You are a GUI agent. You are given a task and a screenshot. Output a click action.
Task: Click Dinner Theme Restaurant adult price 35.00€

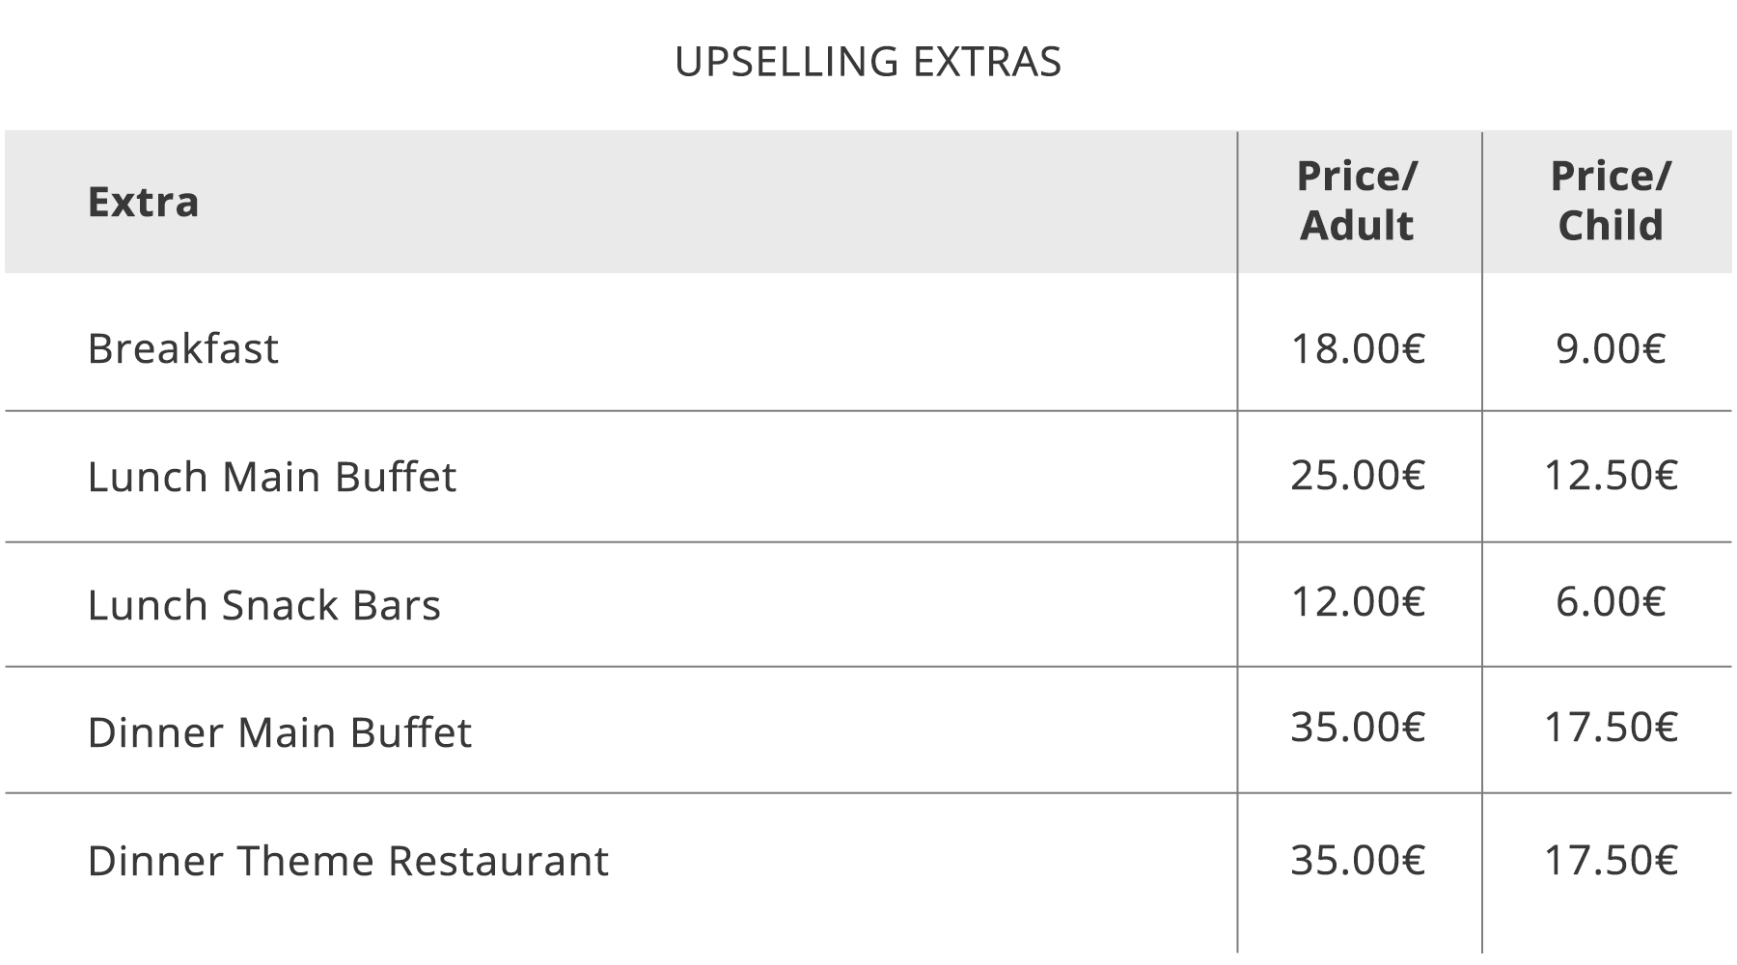(1358, 860)
